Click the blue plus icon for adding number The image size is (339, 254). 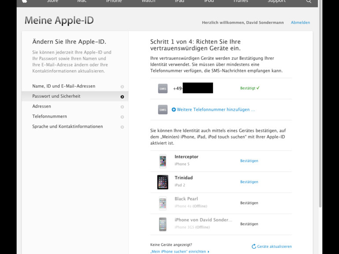[x=173, y=109]
